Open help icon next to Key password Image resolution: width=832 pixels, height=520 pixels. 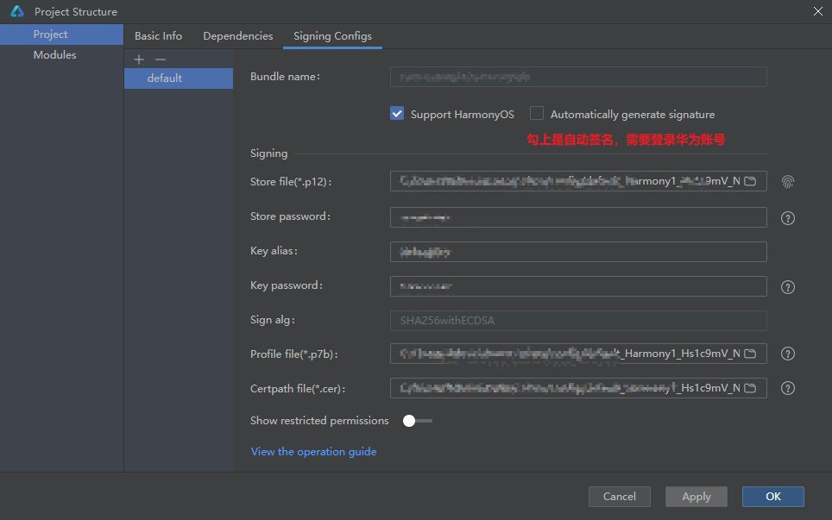tap(787, 287)
